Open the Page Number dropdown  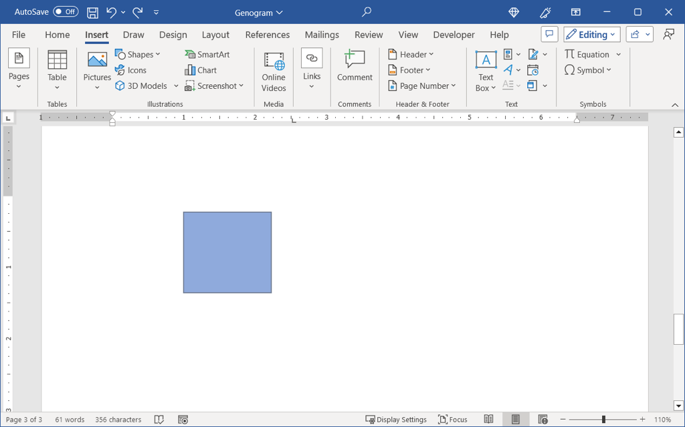(x=422, y=86)
